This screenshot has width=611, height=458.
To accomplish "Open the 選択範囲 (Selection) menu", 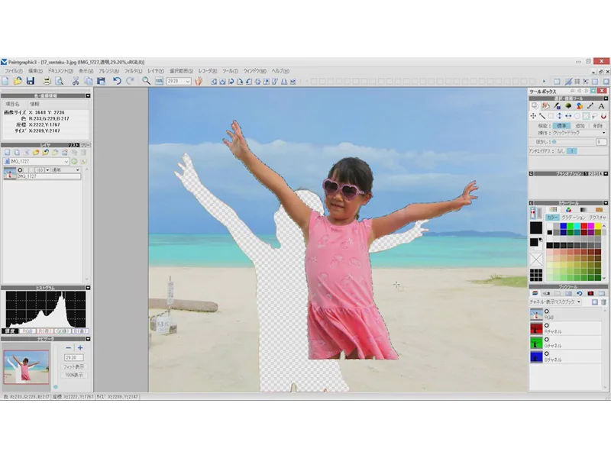I will click(x=180, y=70).
